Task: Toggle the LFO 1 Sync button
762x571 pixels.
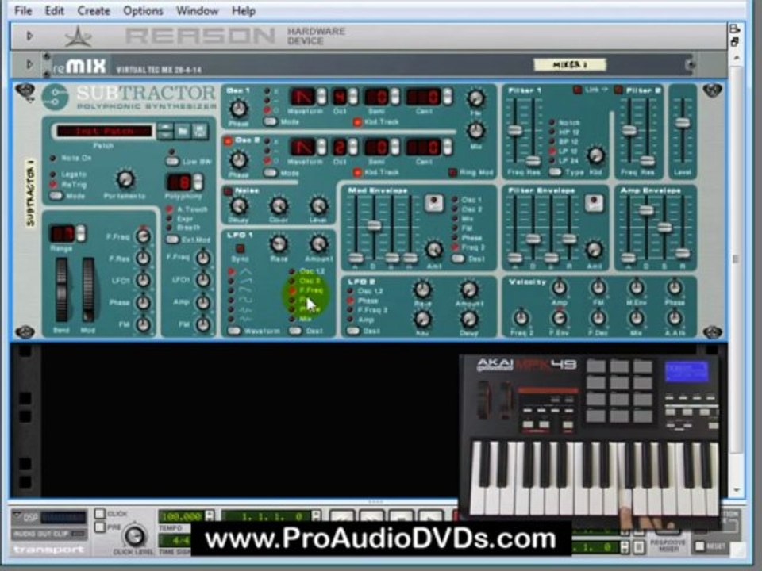Action: click(240, 248)
